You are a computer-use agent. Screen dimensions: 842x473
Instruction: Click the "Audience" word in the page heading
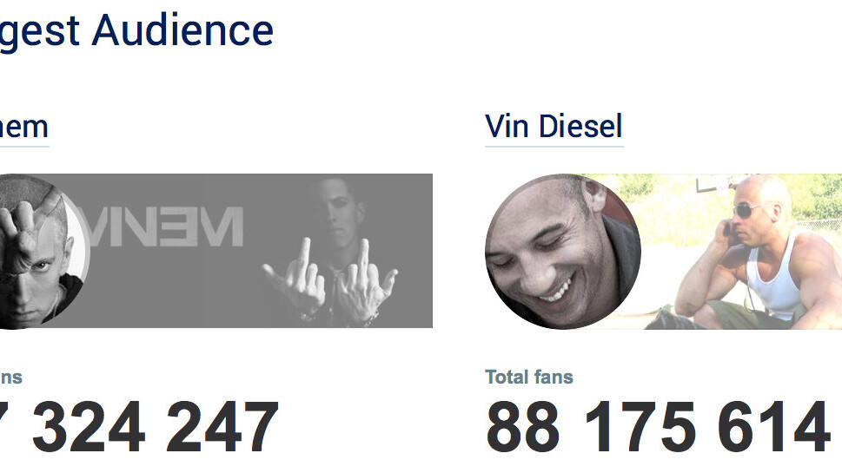click(183, 30)
